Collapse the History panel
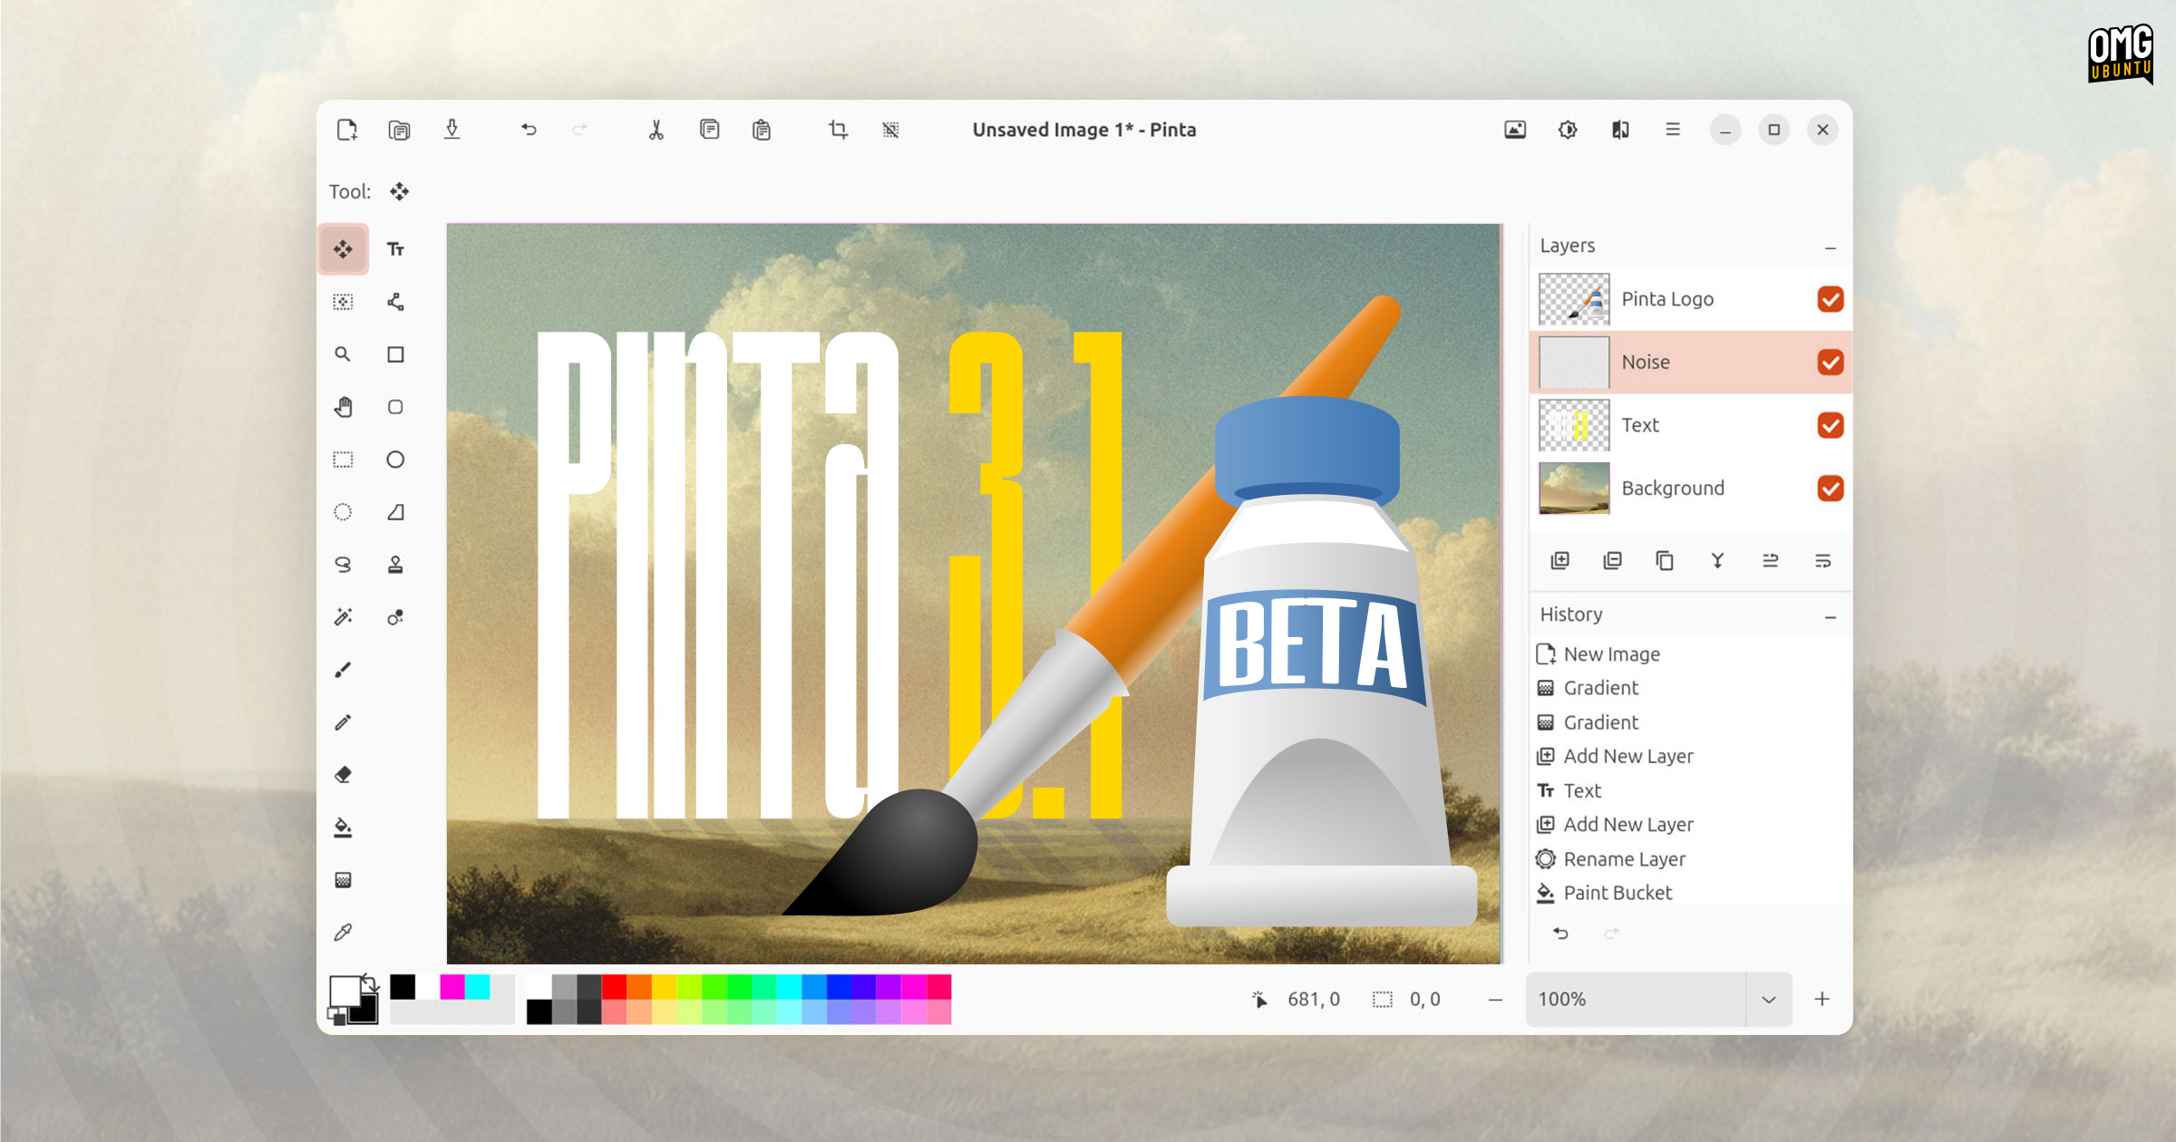This screenshot has height=1142, width=2176. 1830,615
